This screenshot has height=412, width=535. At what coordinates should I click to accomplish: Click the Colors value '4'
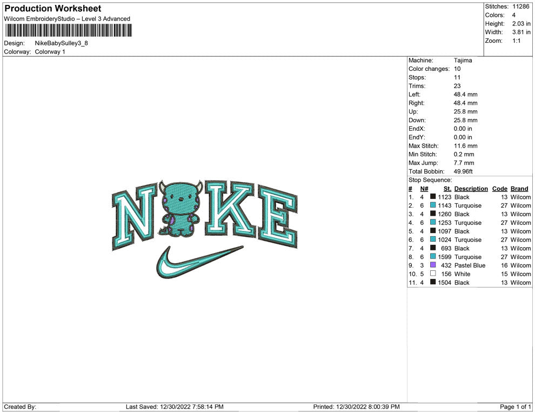513,15
